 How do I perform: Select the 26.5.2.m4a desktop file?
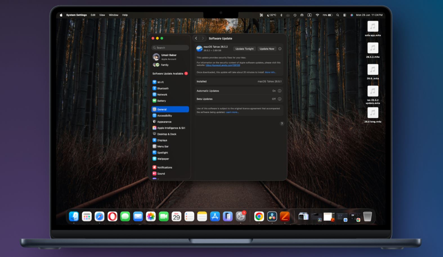(373, 51)
